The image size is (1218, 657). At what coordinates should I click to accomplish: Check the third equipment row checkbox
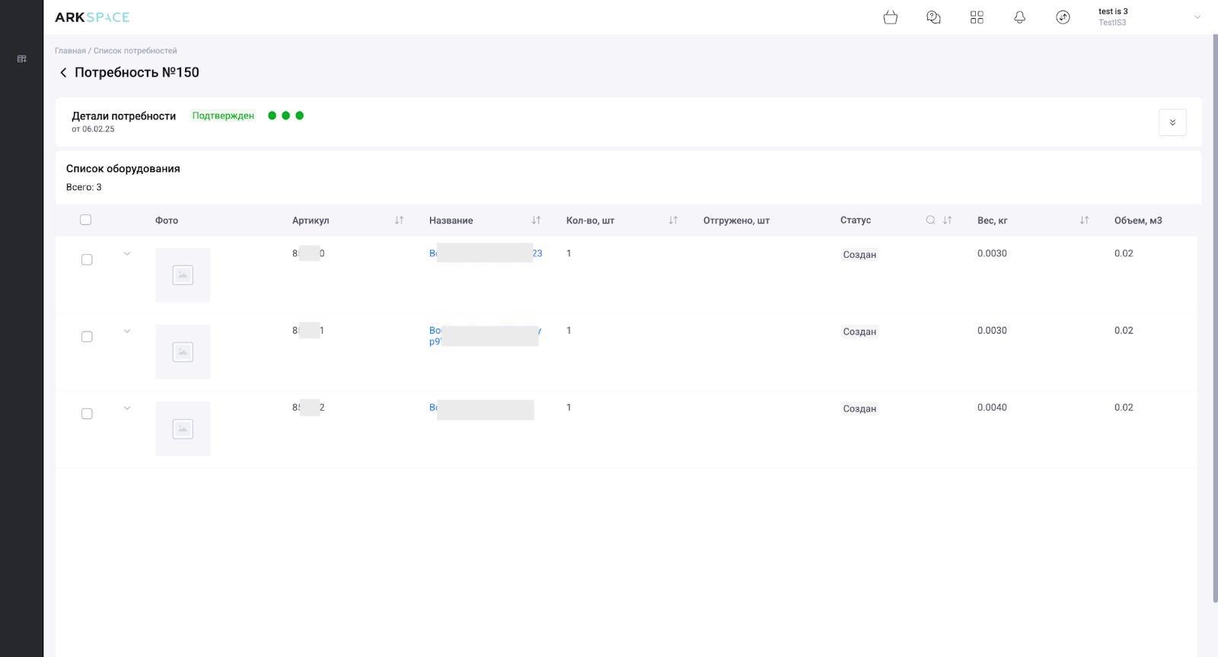(x=87, y=414)
